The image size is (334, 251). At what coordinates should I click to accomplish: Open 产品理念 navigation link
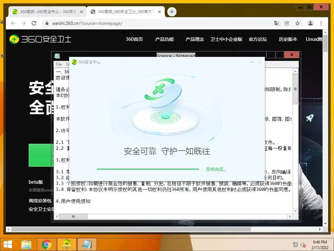coord(195,39)
